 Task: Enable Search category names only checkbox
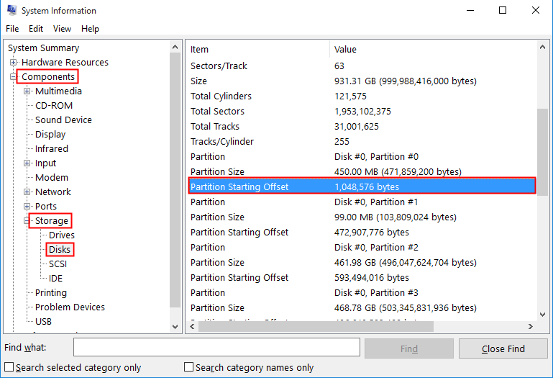tap(188, 367)
